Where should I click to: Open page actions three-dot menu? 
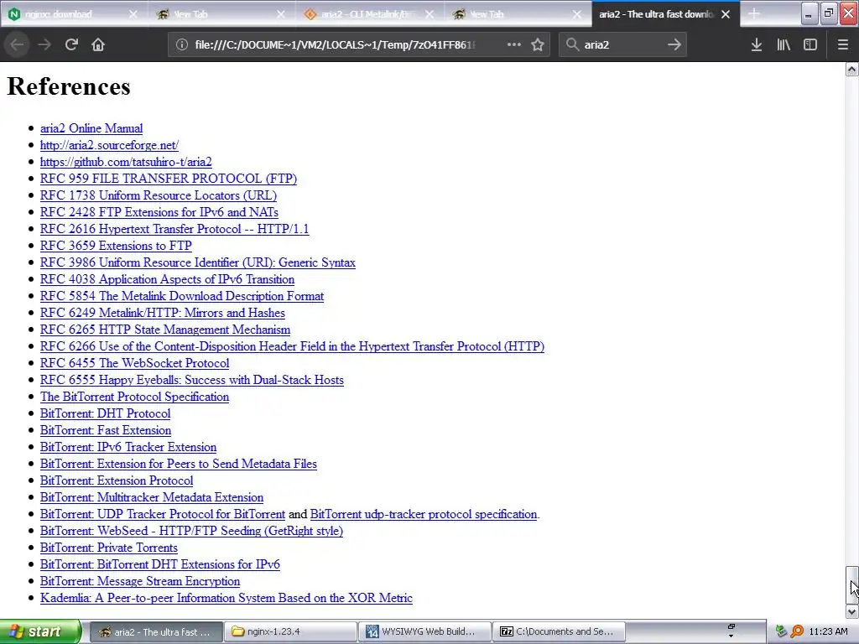coord(514,45)
